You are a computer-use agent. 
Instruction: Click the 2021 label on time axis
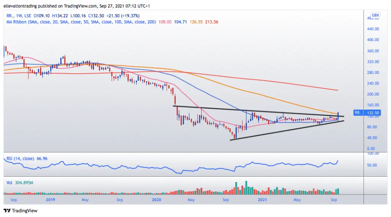(263, 199)
